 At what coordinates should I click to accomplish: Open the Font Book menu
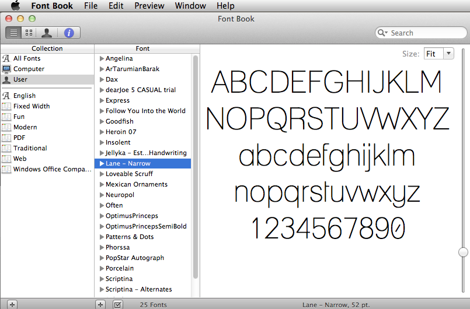[x=52, y=6]
